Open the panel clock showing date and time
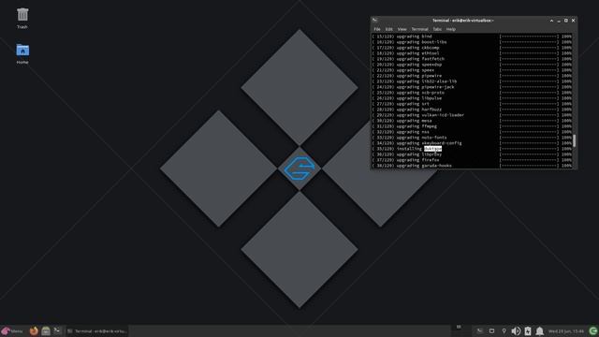 click(566, 330)
